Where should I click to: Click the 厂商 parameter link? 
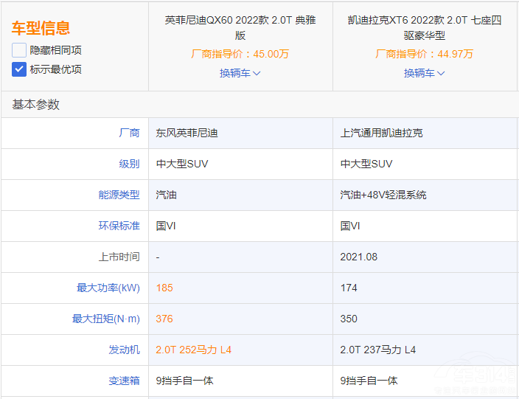(130, 133)
